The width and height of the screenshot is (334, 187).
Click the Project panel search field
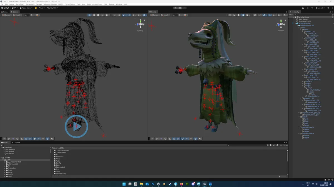tap(246, 145)
